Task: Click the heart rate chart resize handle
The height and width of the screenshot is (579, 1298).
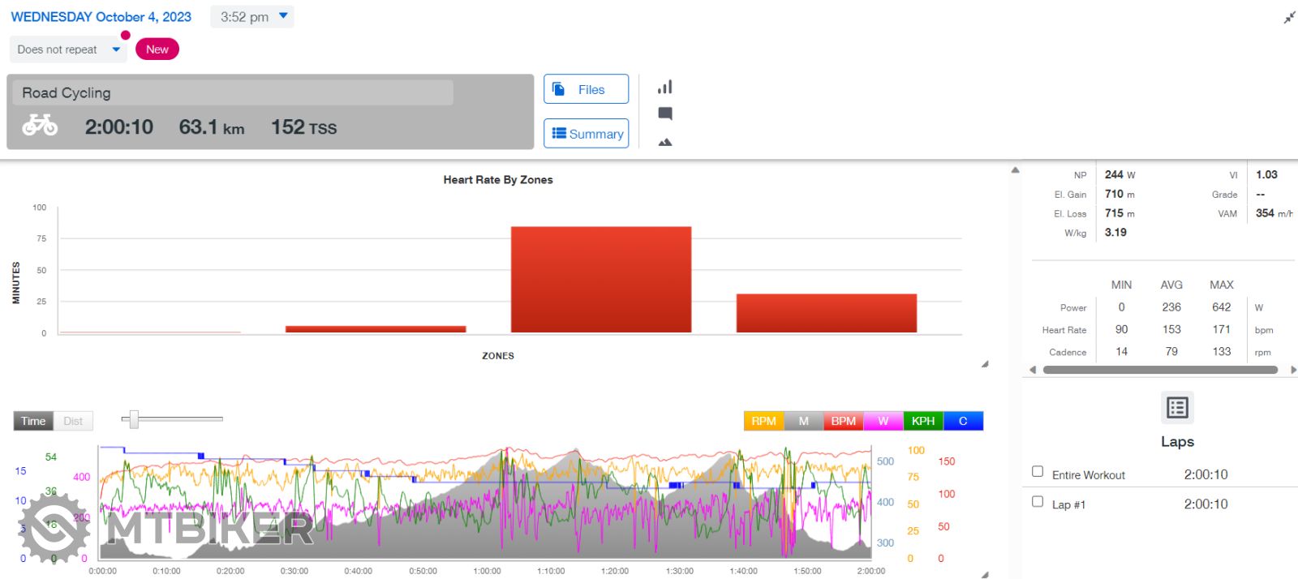Action: click(984, 364)
